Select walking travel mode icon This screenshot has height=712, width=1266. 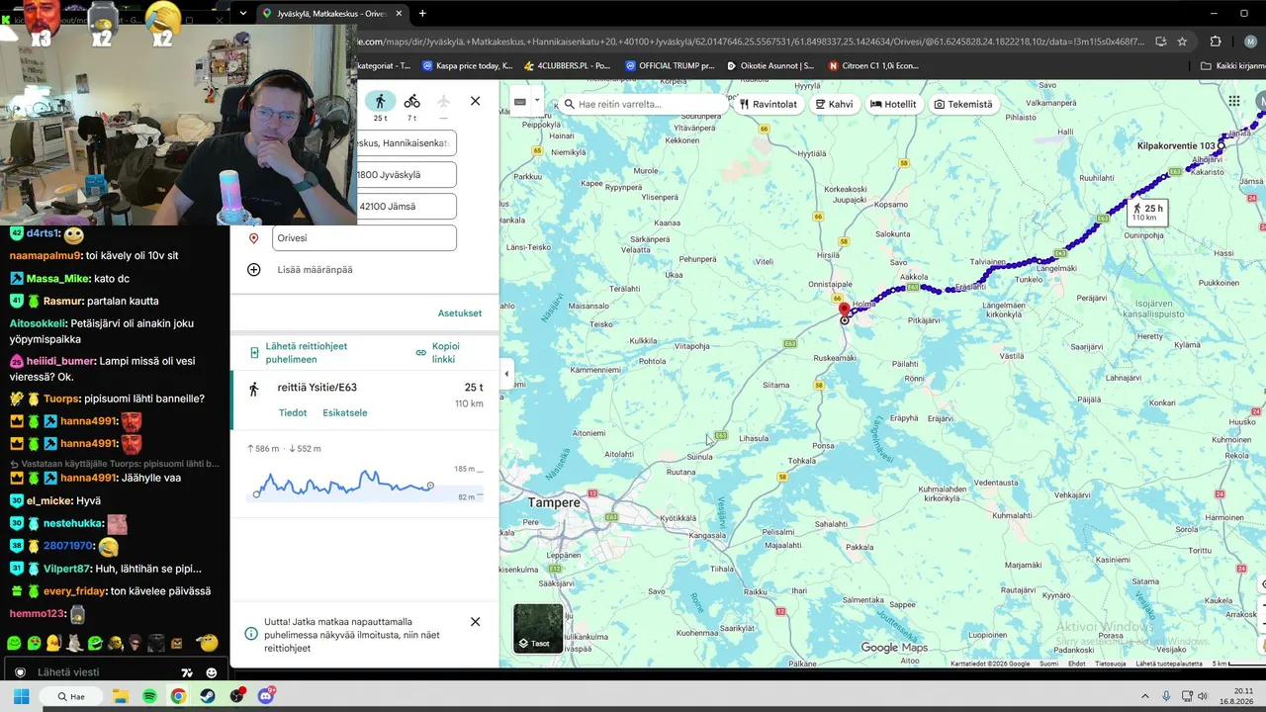pyautogui.click(x=380, y=101)
